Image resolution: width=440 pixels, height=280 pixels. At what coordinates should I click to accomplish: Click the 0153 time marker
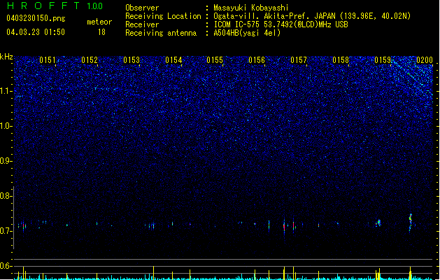point(132,60)
